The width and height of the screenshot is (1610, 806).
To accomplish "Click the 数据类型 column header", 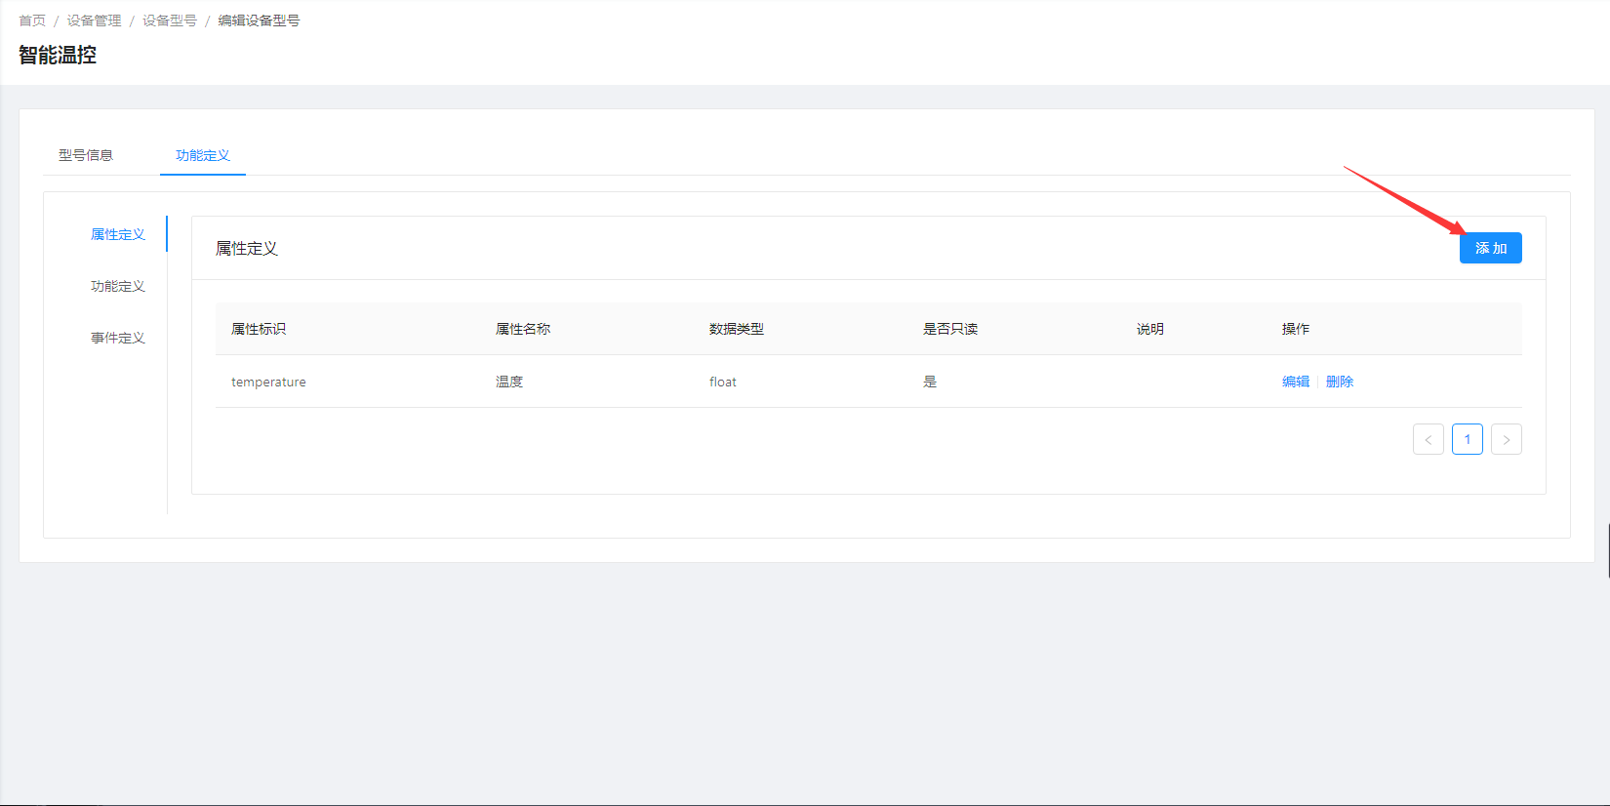I will click(x=736, y=329).
